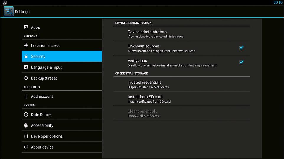Click the Language & input letter icon
The height and width of the screenshot is (159, 284).
26,67
